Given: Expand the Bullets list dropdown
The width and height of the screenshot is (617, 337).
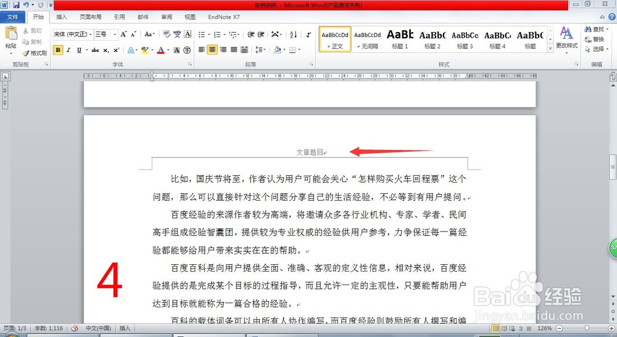Looking at the screenshot, I should [x=209, y=35].
